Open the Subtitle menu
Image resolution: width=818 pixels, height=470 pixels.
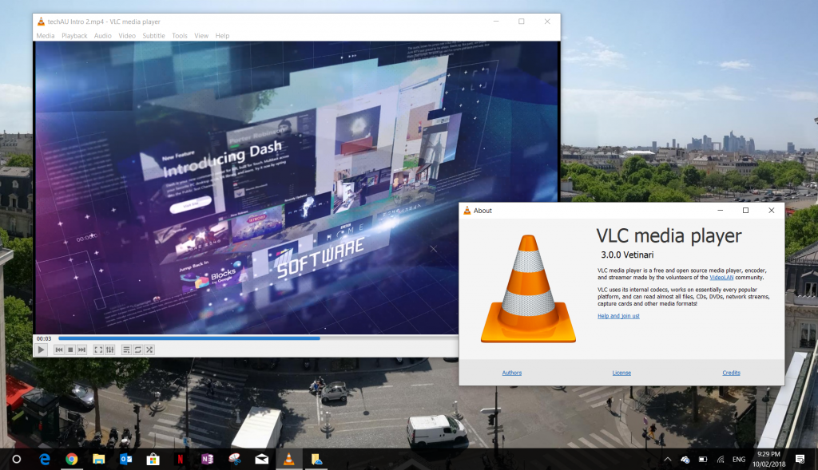(153, 35)
